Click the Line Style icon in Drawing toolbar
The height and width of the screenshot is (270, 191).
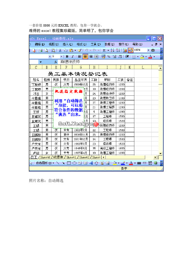[x=139, y=163]
